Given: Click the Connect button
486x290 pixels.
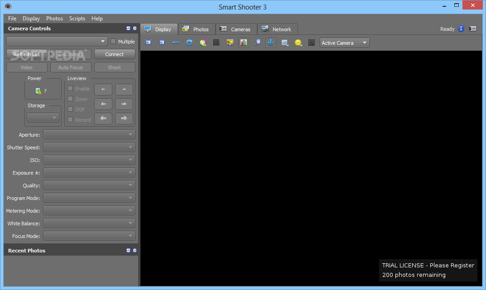Looking at the screenshot, I should 115,54.
